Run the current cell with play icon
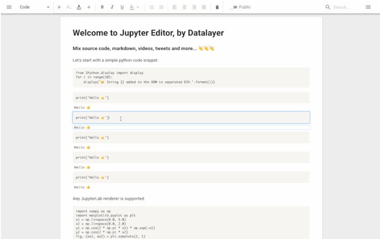 coord(60,7)
